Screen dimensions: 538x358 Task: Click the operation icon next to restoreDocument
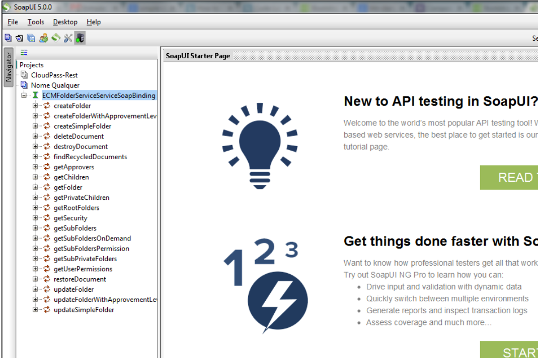47,279
